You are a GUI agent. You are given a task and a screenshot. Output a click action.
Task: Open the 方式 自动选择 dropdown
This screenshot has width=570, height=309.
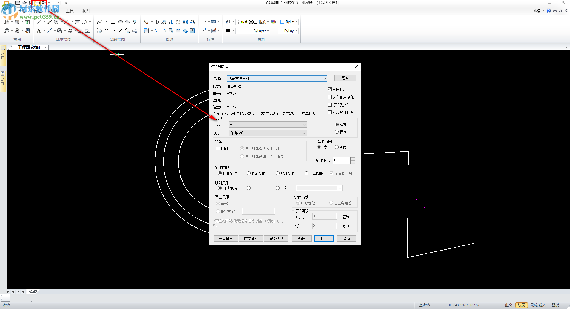[x=304, y=133]
